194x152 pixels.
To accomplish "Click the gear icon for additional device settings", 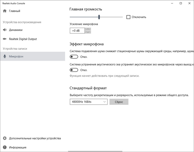I will click(5, 138).
